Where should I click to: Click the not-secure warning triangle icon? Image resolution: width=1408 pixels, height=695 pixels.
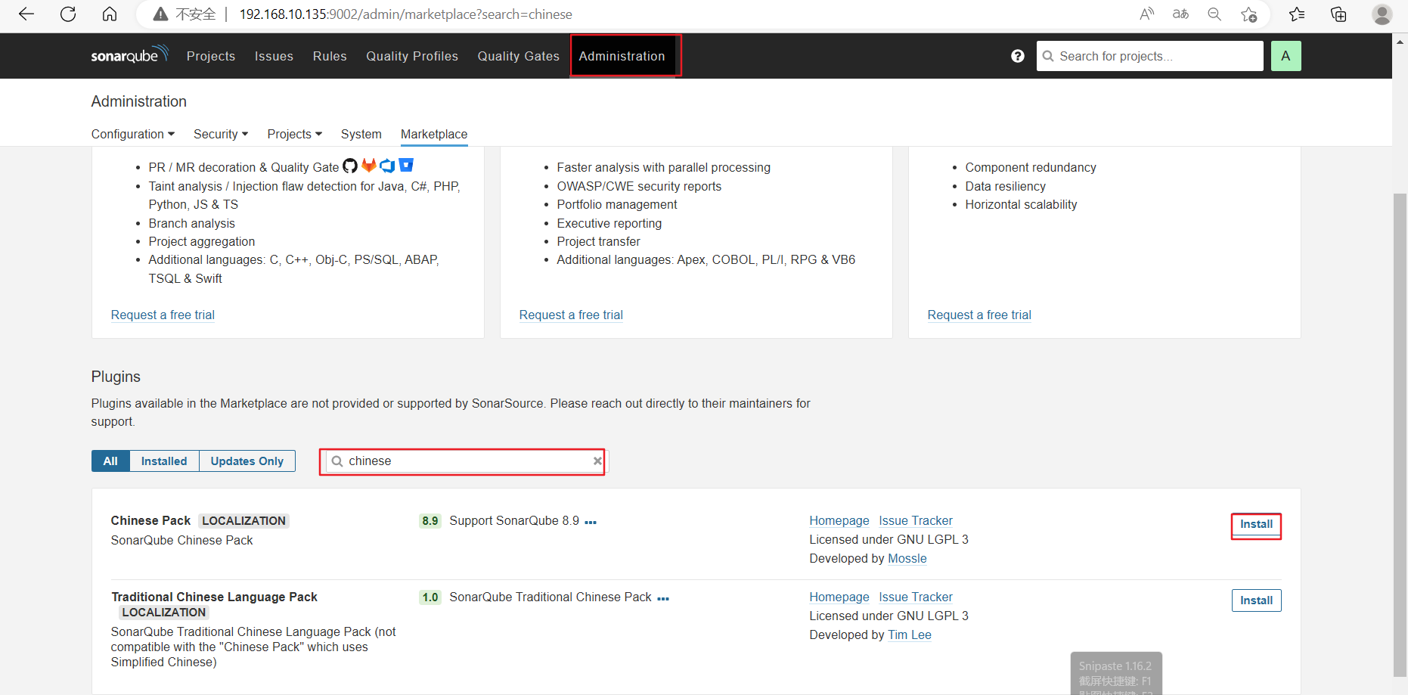pyautogui.click(x=160, y=14)
